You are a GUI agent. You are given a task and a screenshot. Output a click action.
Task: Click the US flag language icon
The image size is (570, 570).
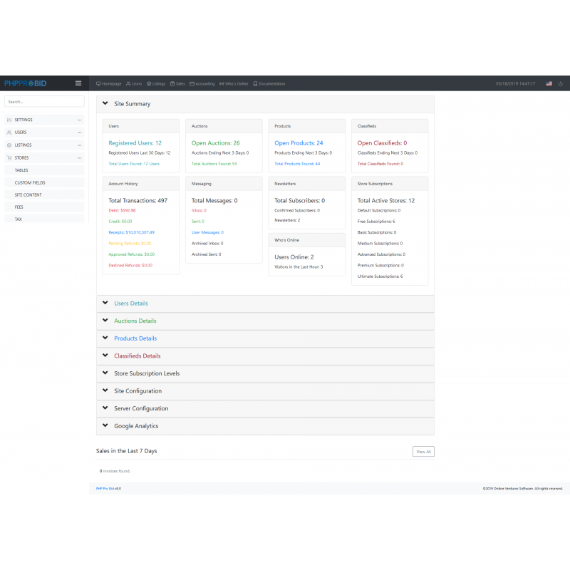pyautogui.click(x=549, y=83)
